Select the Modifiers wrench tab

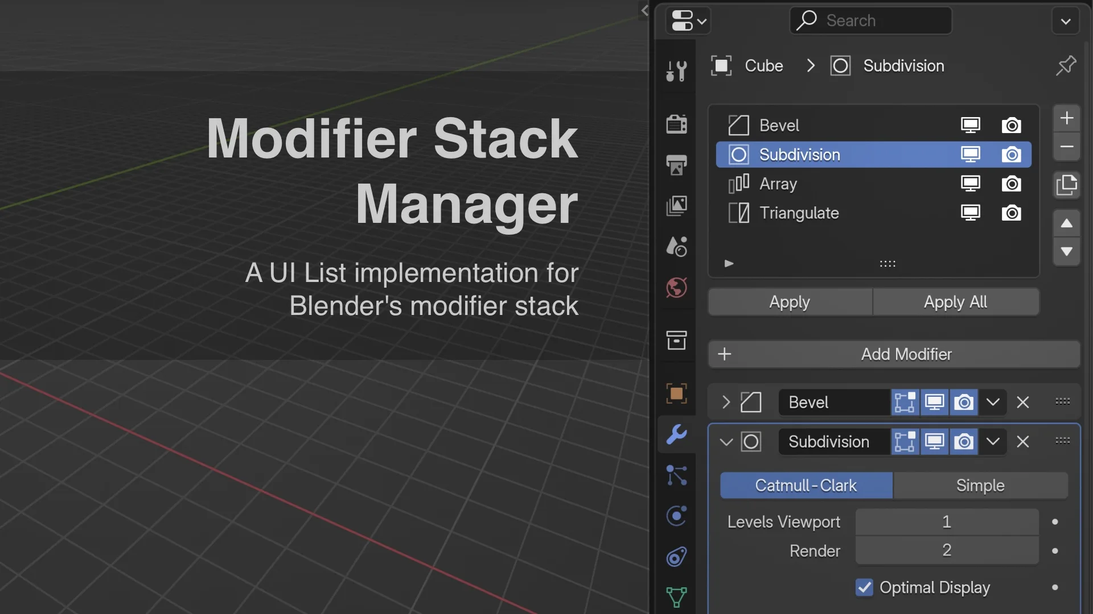click(x=676, y=434)
